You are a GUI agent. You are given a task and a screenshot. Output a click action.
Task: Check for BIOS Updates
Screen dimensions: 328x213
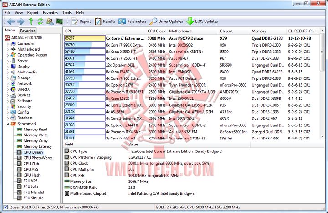(x=202, y=21)
